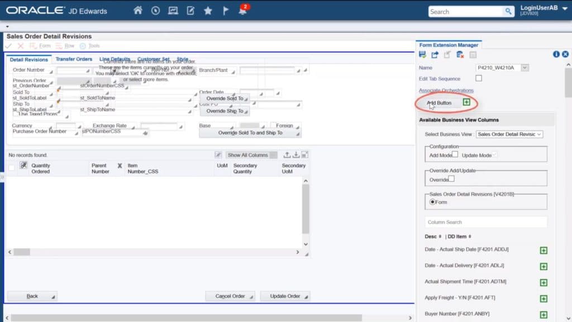The width and height of the screenshot is (572, 322).
Task: Open the Name dropdown showing P4210_W4210A
Action: pyautogui.click(x=524, y=67)
